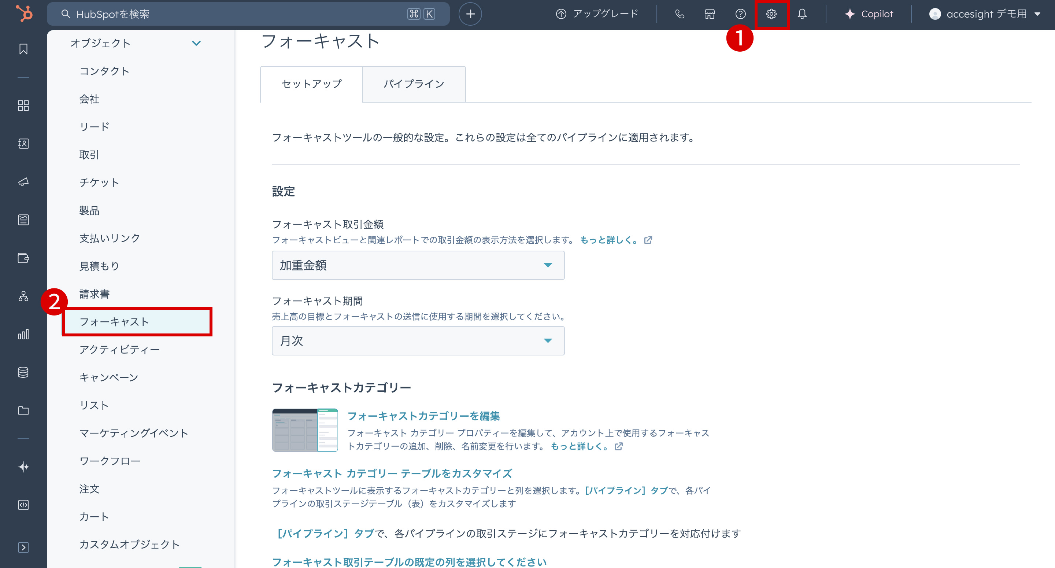Open the notifications bell icon
This screenshot has height=568, width=1055.
click(802, 14)
